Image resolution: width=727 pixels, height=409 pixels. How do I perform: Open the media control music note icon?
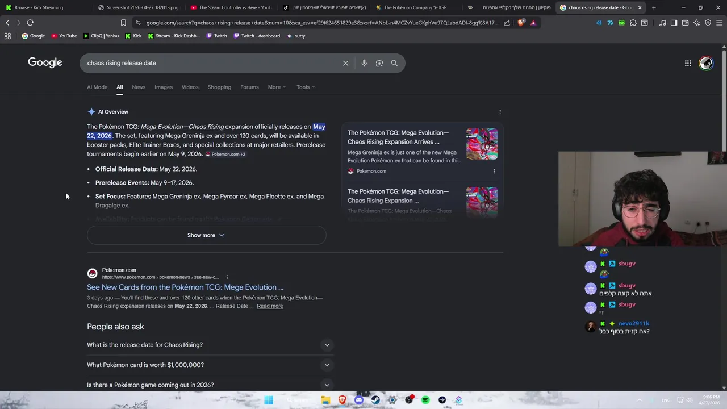pos(663,23)
